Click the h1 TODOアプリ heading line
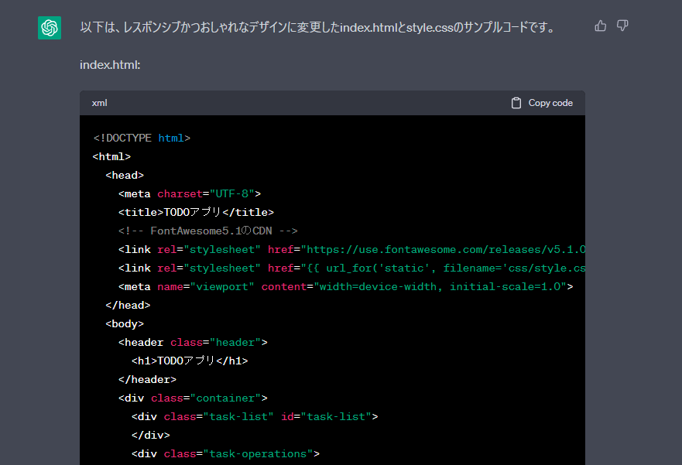Image resolution: width=682 pixels, height=465 pixels. [190, 361]
